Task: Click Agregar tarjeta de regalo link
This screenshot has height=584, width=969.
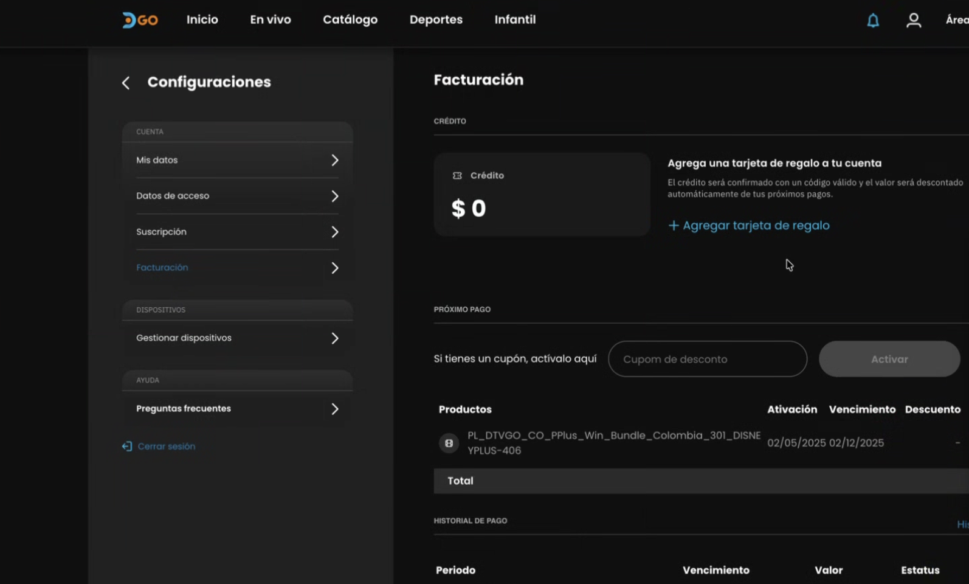Action: (x=756, y=226)
